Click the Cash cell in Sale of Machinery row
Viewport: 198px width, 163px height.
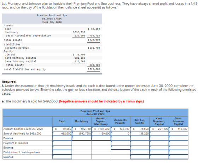point(62,133)
